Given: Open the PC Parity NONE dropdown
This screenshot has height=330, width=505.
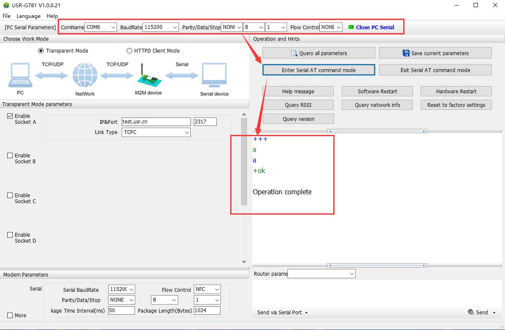Looking at the screenshot, I should tap(232, 27).
